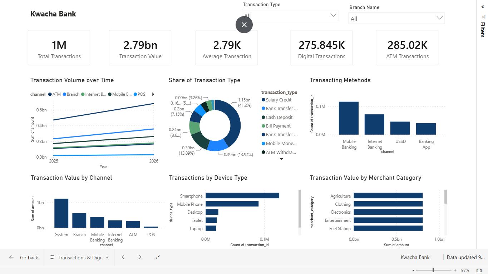Screen dimensions: 488x274
Task: Click the Agriculture bar in merchant category chart
Action: pos(388,196)
